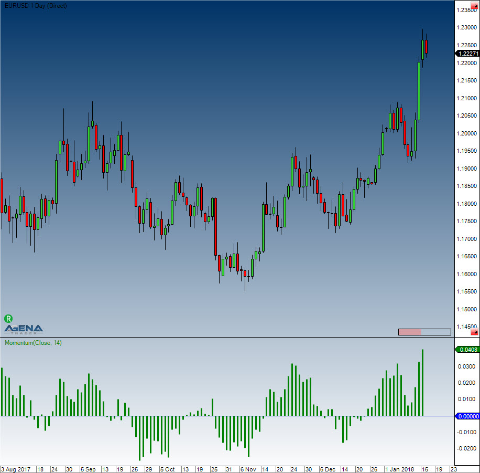Click the pink horizontal scroll bar in chart

pos(410,332)
